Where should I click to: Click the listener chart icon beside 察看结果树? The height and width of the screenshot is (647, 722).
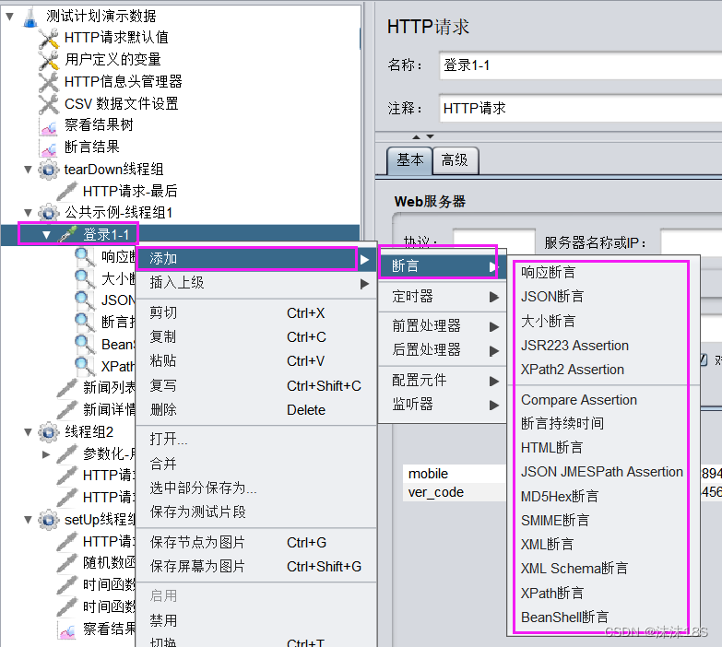[48, 125]
